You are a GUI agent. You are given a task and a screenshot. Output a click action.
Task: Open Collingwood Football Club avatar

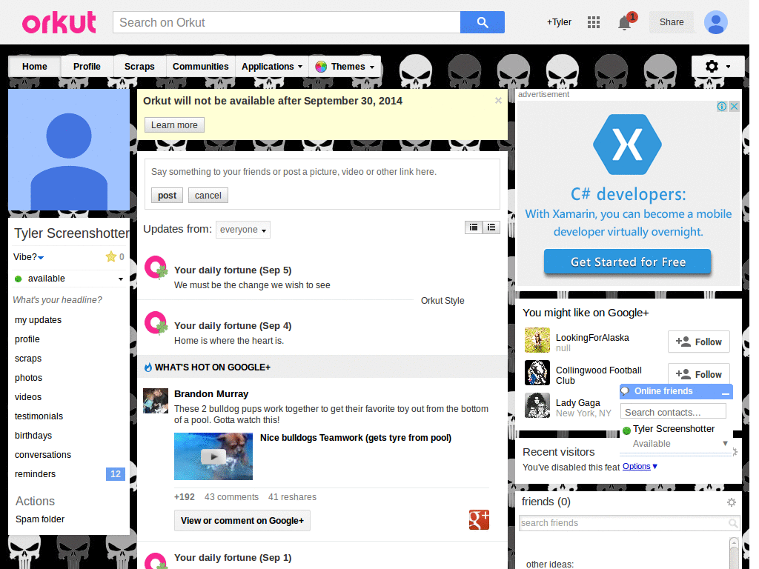[537, 373]
